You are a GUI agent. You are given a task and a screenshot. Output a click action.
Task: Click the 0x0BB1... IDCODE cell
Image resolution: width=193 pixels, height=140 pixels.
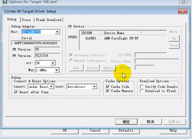coord(93,38)
